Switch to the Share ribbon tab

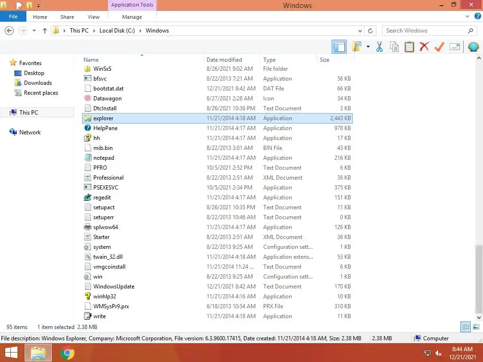(x=67, y=17)
